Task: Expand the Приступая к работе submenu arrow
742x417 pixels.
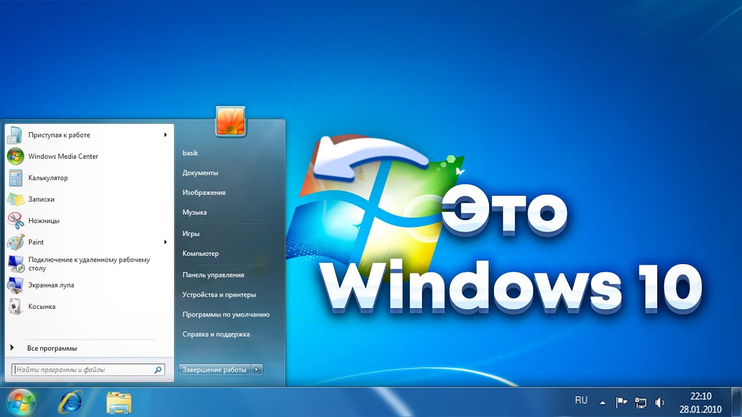Action: click(x=165, y=135)
